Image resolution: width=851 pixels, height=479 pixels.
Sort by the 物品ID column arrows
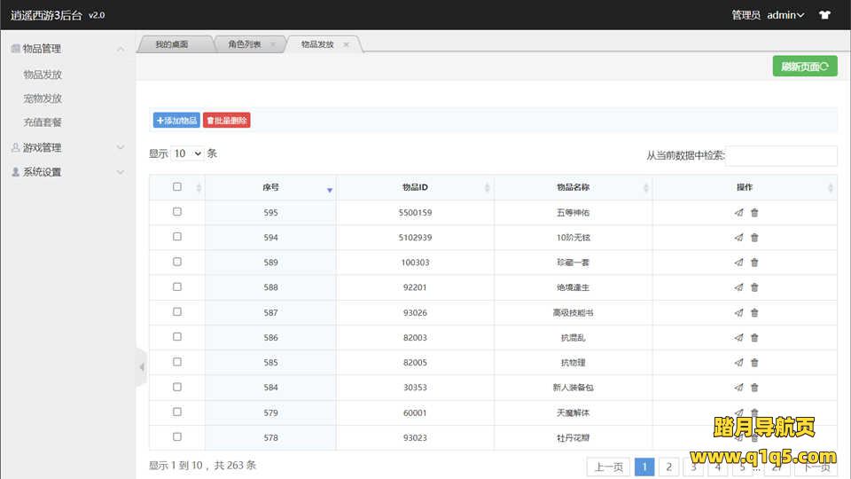487,187
